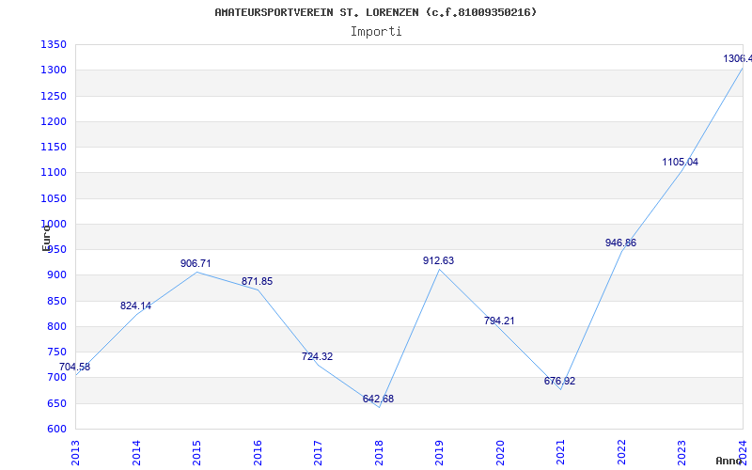
Task: Click the 2019 x-axis year label
Action: coord(439,453)
